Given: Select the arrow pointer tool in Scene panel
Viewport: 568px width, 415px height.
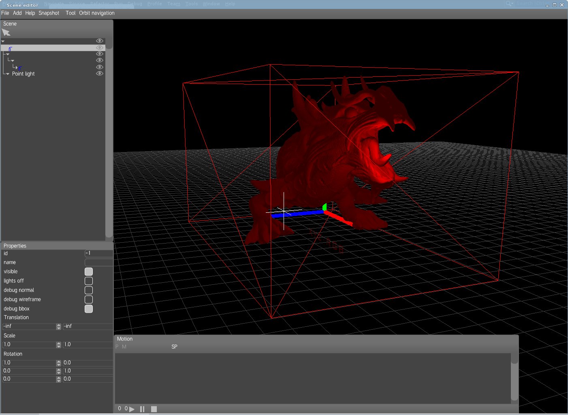Looking at the screenshot, I should (6, 32).
